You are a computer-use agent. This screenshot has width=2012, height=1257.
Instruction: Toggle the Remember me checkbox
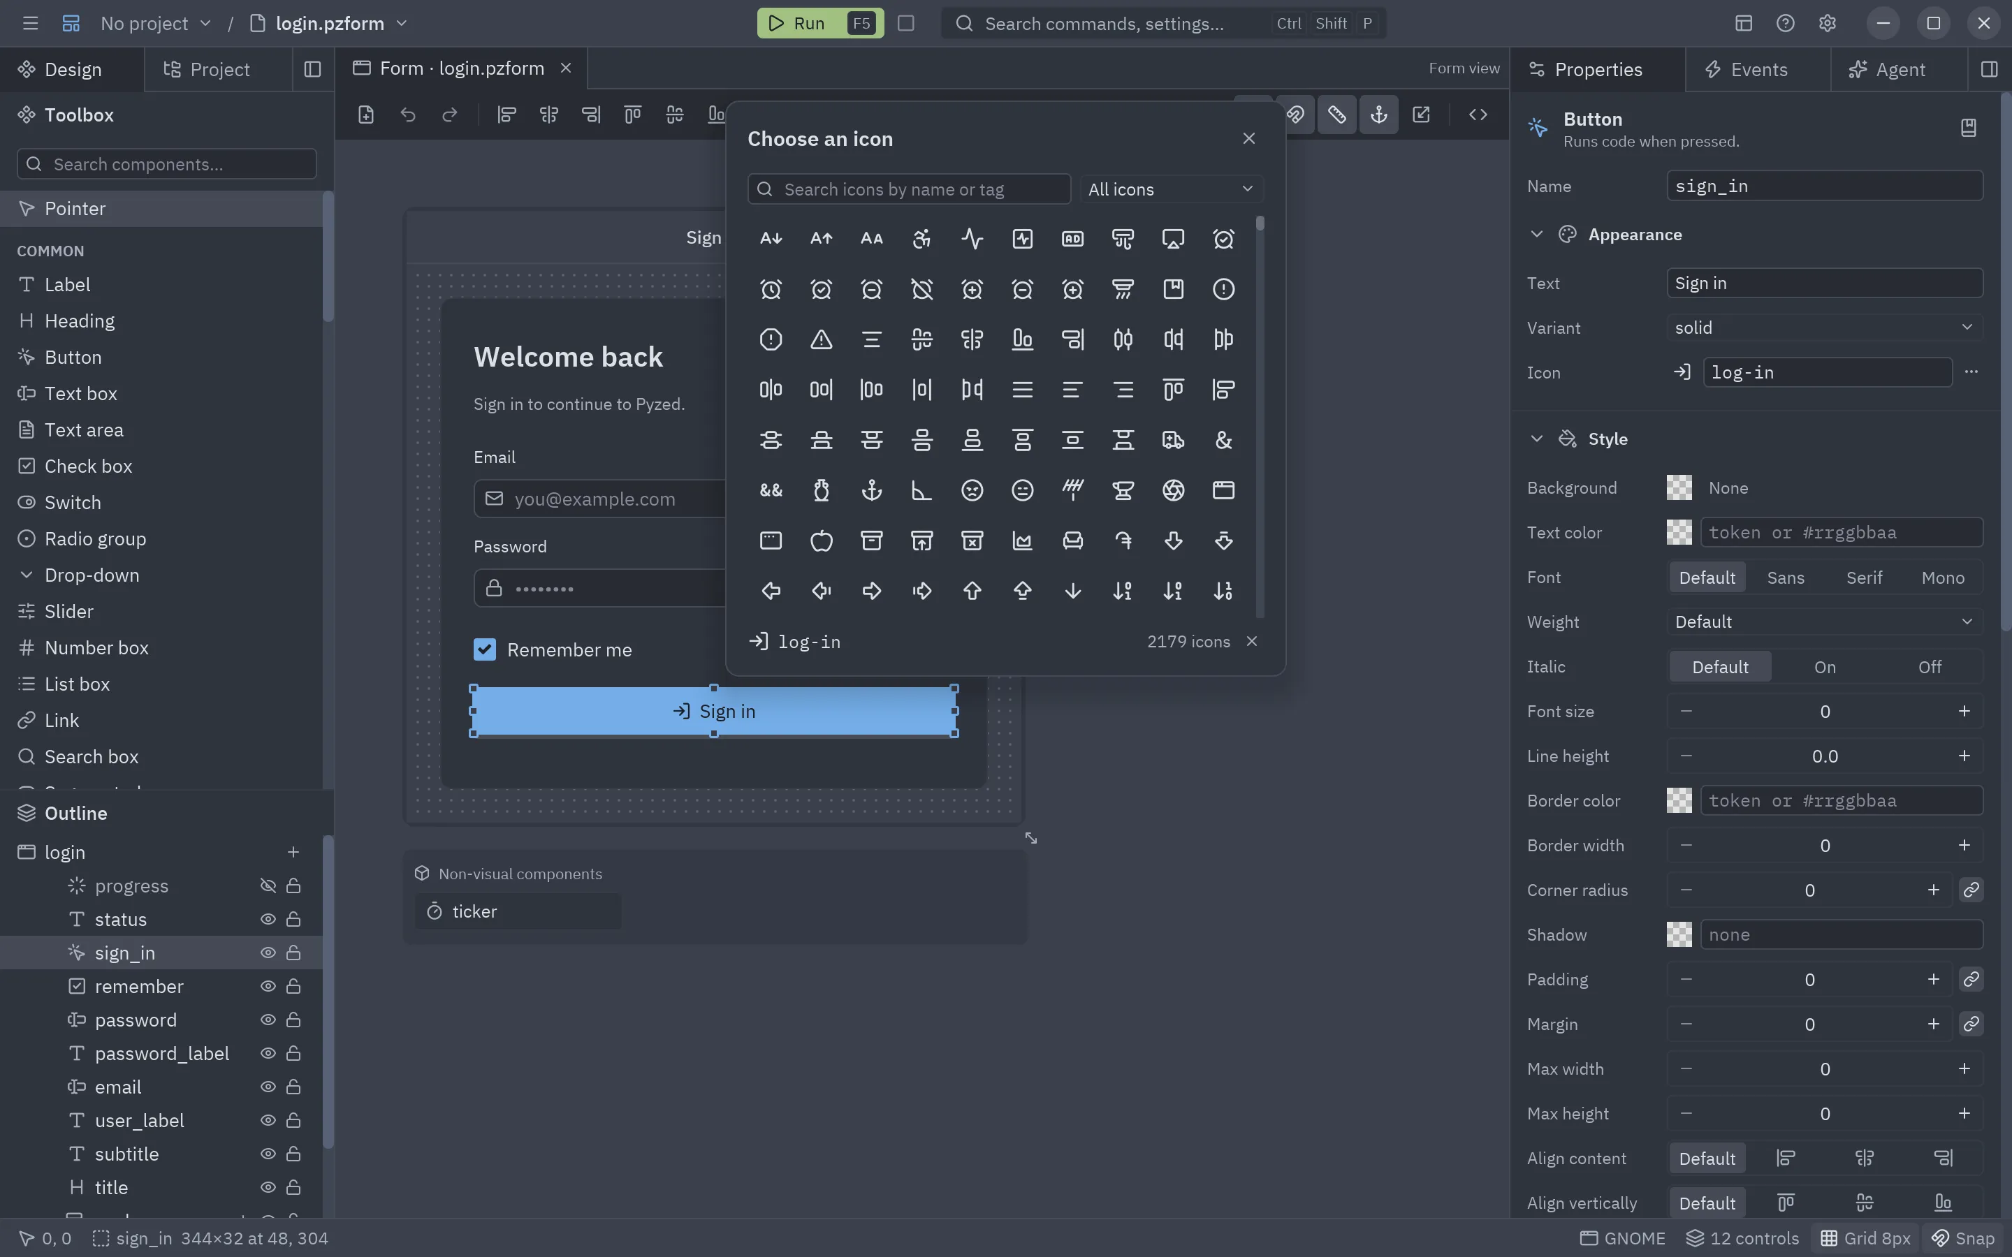click(485, 649)
